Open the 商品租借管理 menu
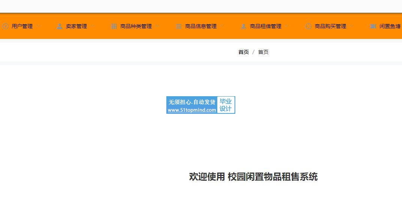 (266, 26)
